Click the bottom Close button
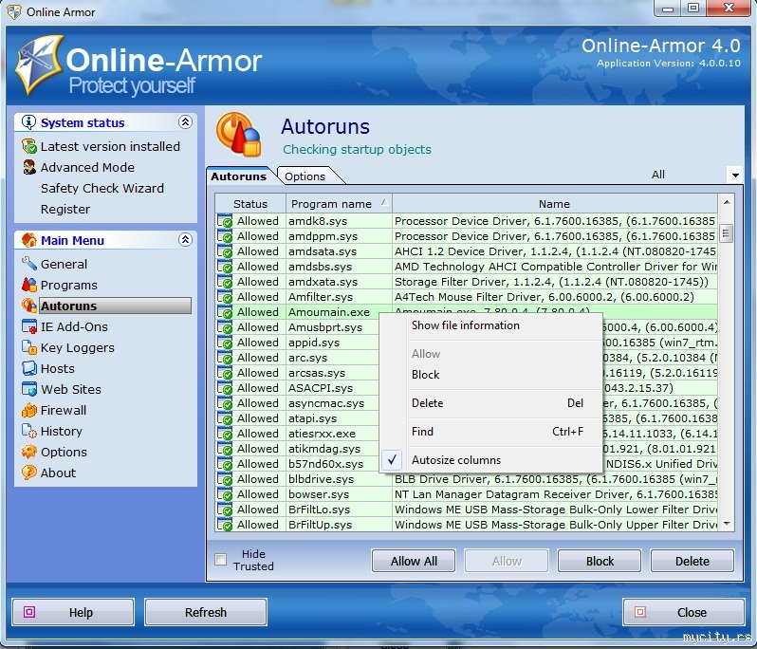 (x=684, y=612)
